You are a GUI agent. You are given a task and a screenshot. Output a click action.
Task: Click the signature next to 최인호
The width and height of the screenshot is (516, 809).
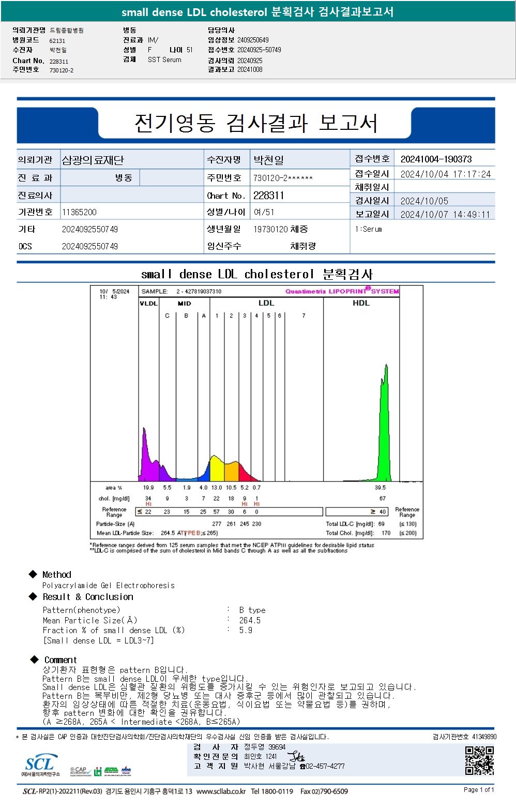pos(296,756)
